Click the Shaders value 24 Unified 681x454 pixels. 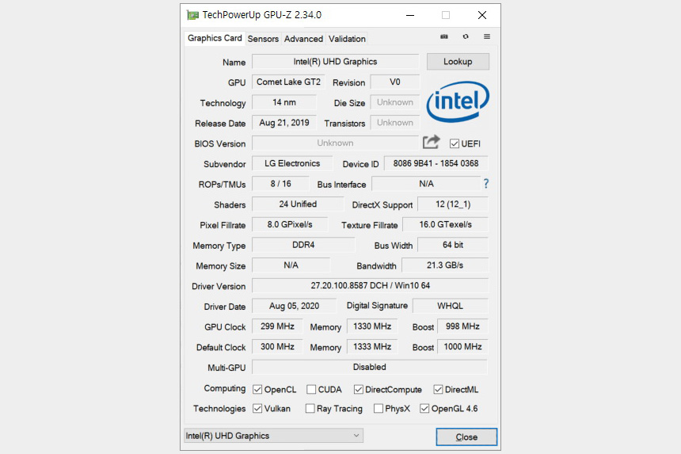coord(298,204)
